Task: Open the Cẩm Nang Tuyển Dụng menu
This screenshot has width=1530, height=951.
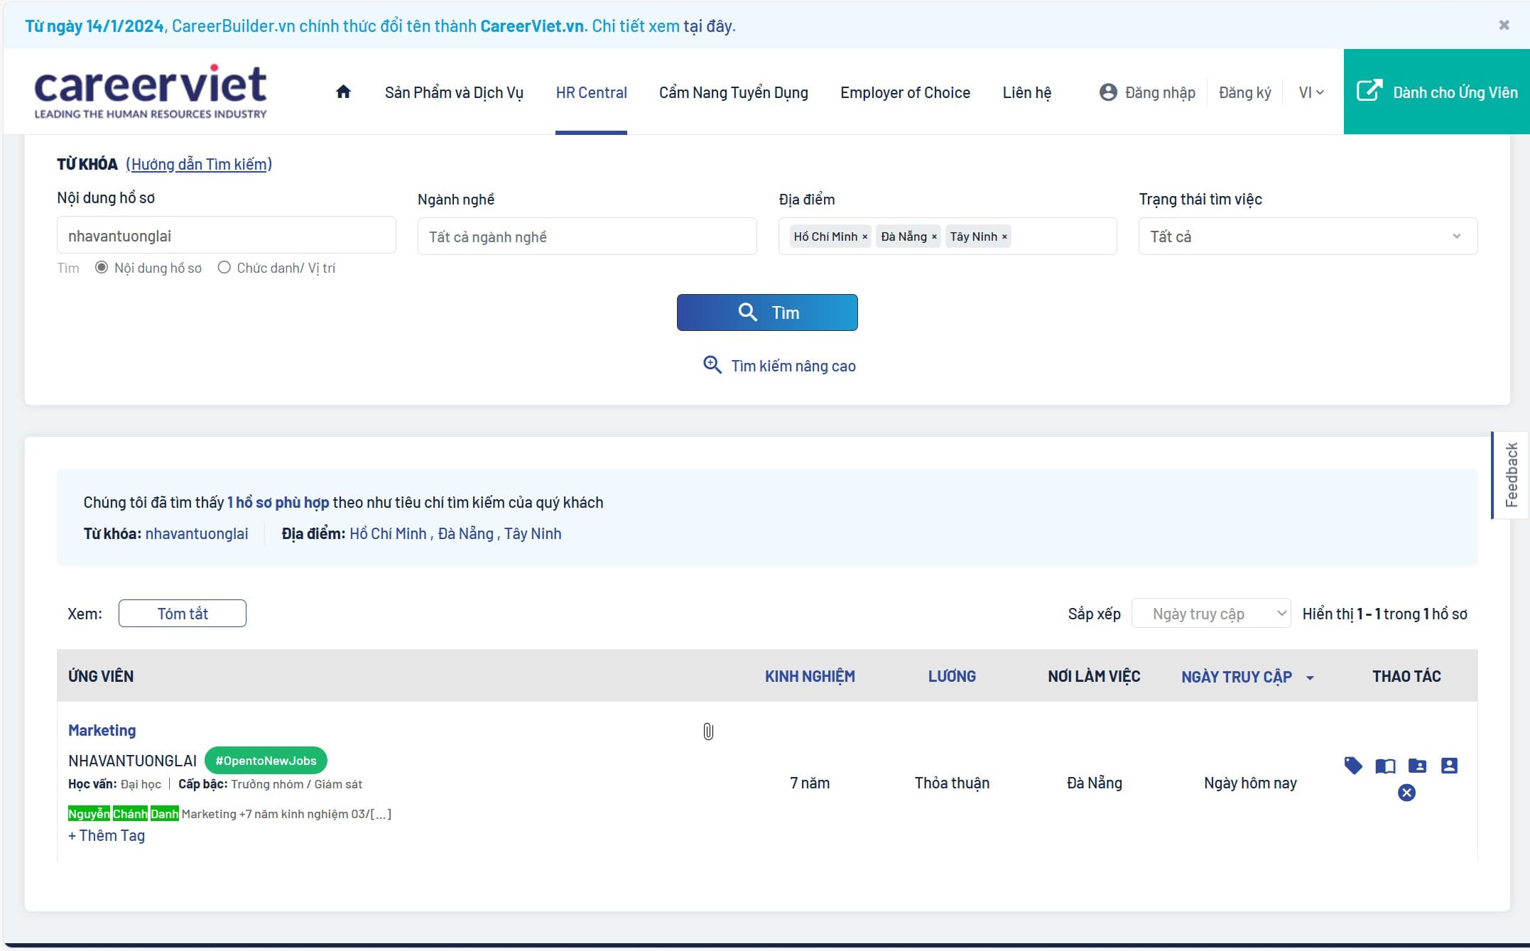Action: click(734, 92)
